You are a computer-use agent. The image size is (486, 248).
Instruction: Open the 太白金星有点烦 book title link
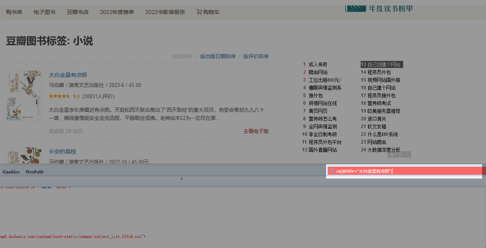click(x=68, y=75)
